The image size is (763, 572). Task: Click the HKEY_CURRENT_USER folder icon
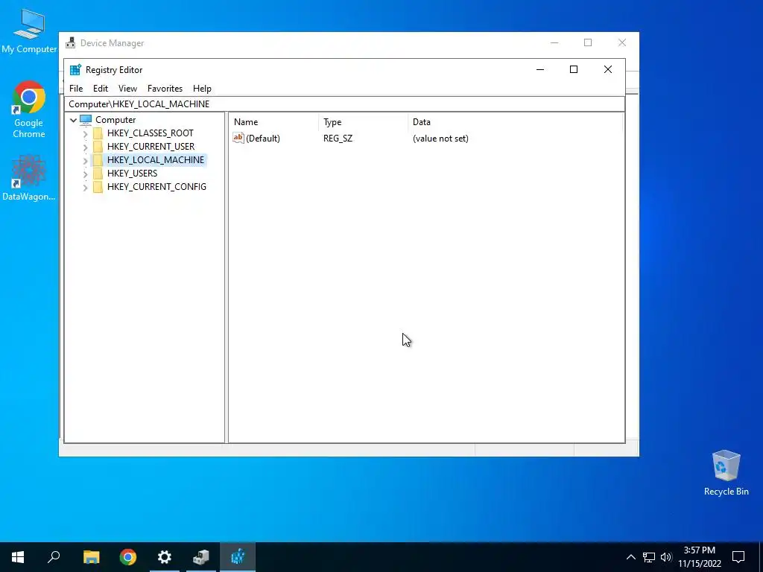click(98, 147)
